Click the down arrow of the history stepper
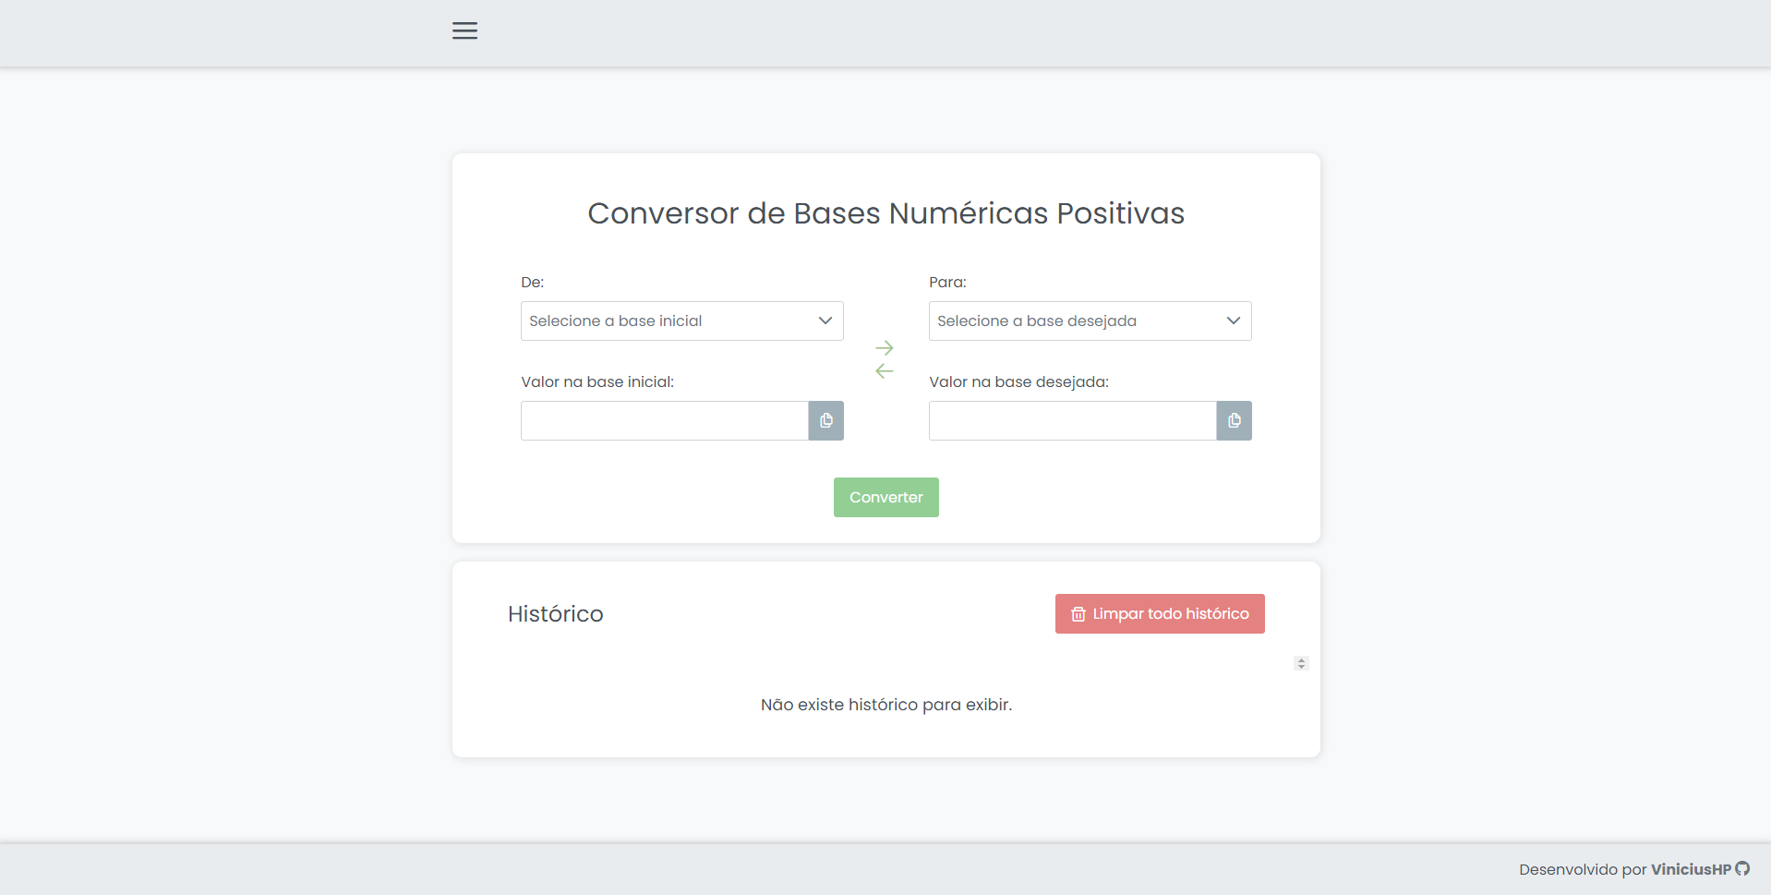The height and width of the screenshot is (895, 1771). point(1301,667)
